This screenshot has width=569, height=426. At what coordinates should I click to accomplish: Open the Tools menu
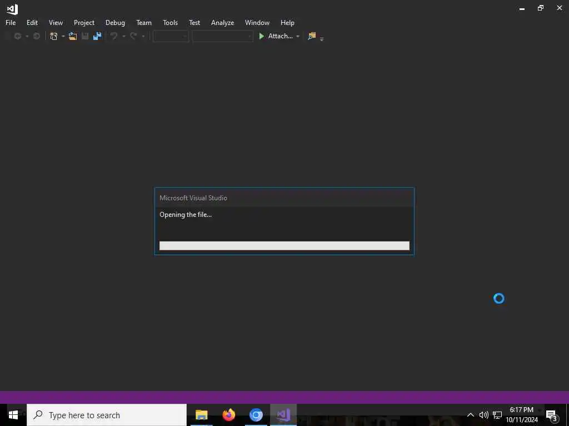click(x=170, y=22)
